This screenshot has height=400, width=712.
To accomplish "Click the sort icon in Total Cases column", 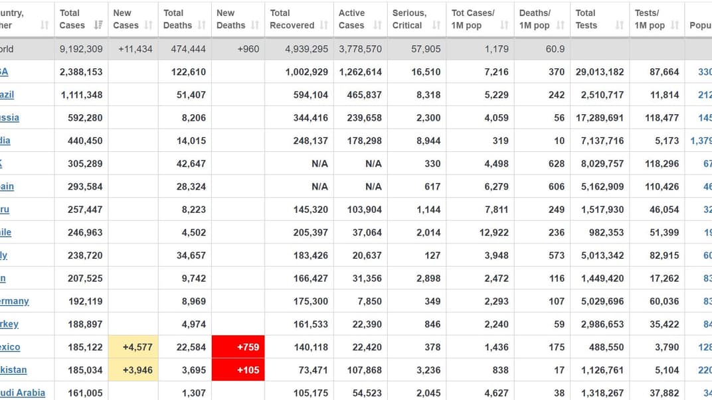I will point(98,25).
